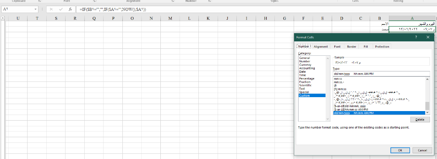Click the formula bar Cancel X icon
437x159 pixels.
pyautogui.click(x=51, y=9)
